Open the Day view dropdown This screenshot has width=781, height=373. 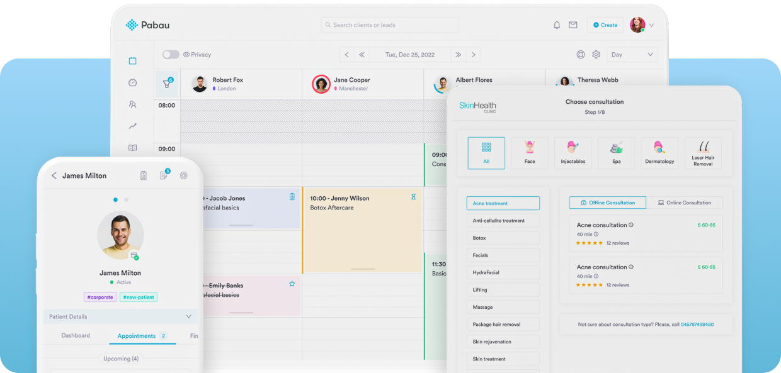point(632,55)
